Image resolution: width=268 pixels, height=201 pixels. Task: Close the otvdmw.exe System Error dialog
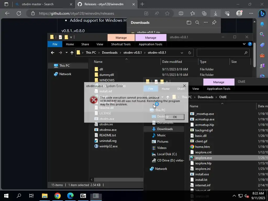pyautogui.click(x=185, y=86)
